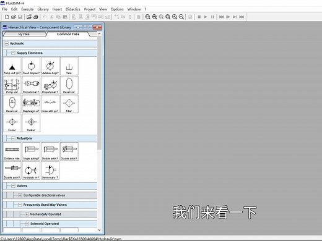Open the Library menu
This screenshot has width=322, height=241.
coord(43,9)
